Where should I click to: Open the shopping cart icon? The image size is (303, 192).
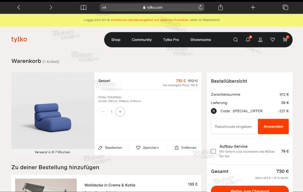pos(285,40)
